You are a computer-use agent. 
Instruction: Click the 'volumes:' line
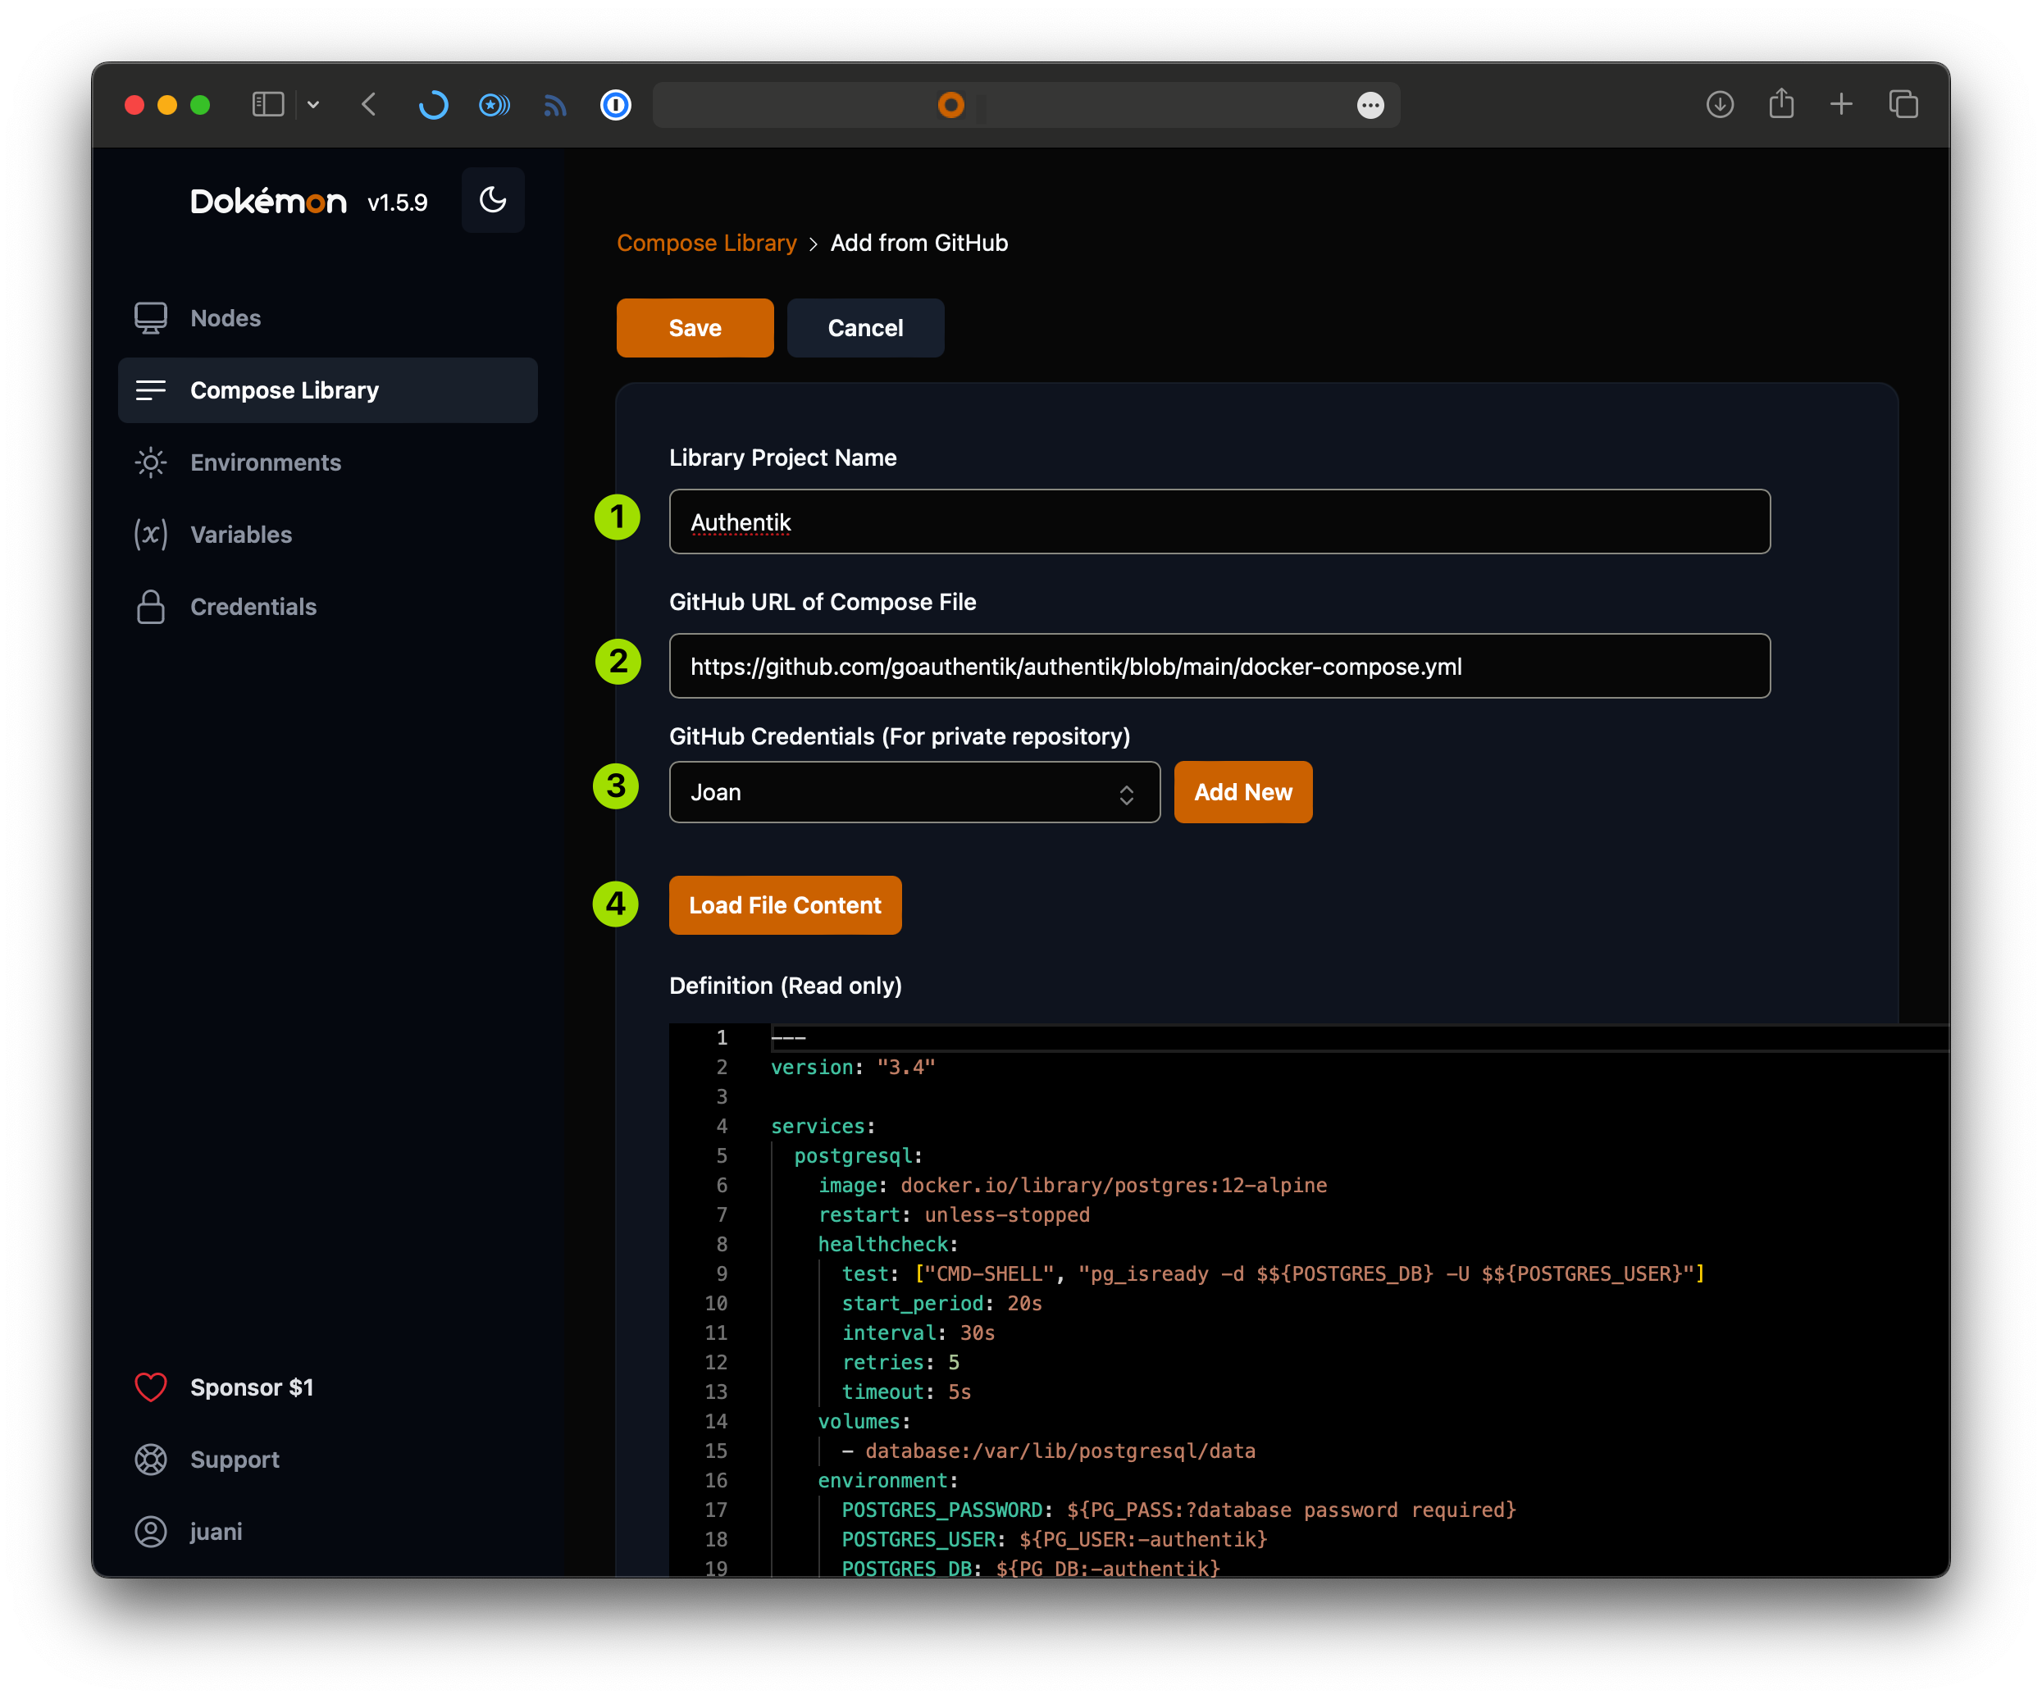pyautogui.click(x=864, y=1421)
